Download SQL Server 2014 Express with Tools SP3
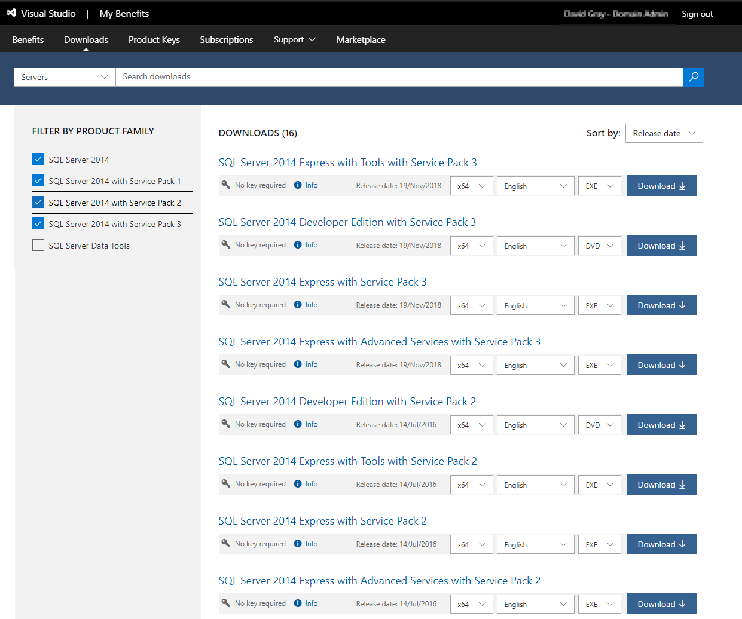The image size is (742, 619). pyautogui.click(x=662, y=186)
